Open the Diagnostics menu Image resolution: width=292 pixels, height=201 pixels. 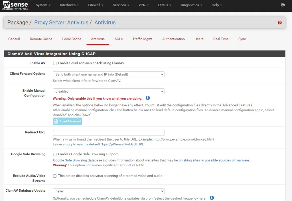click(x=191, y=5)
